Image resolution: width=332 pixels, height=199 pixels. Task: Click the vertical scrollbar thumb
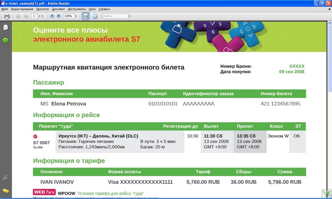click(x=330, y=58)
